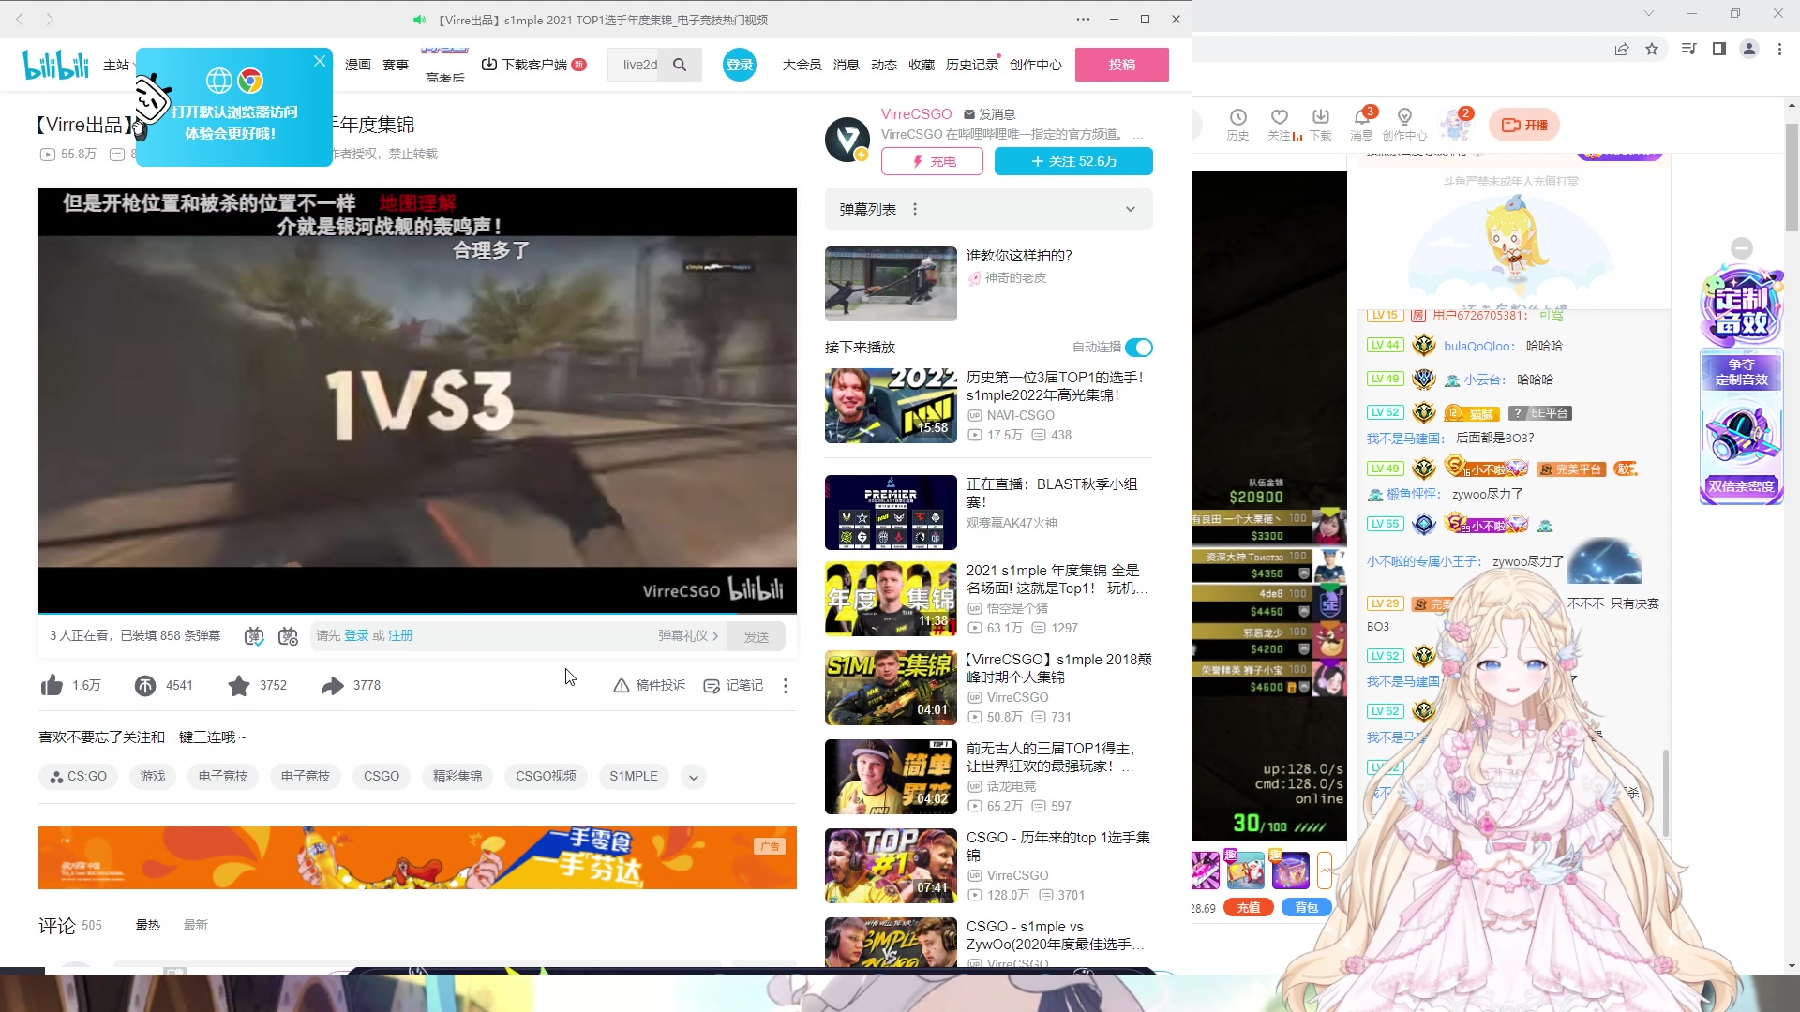This screenshot has height=1012, width=1800.
Task: Open 动态 menu item
Action: pyautogui.click(x=884, y=65)
